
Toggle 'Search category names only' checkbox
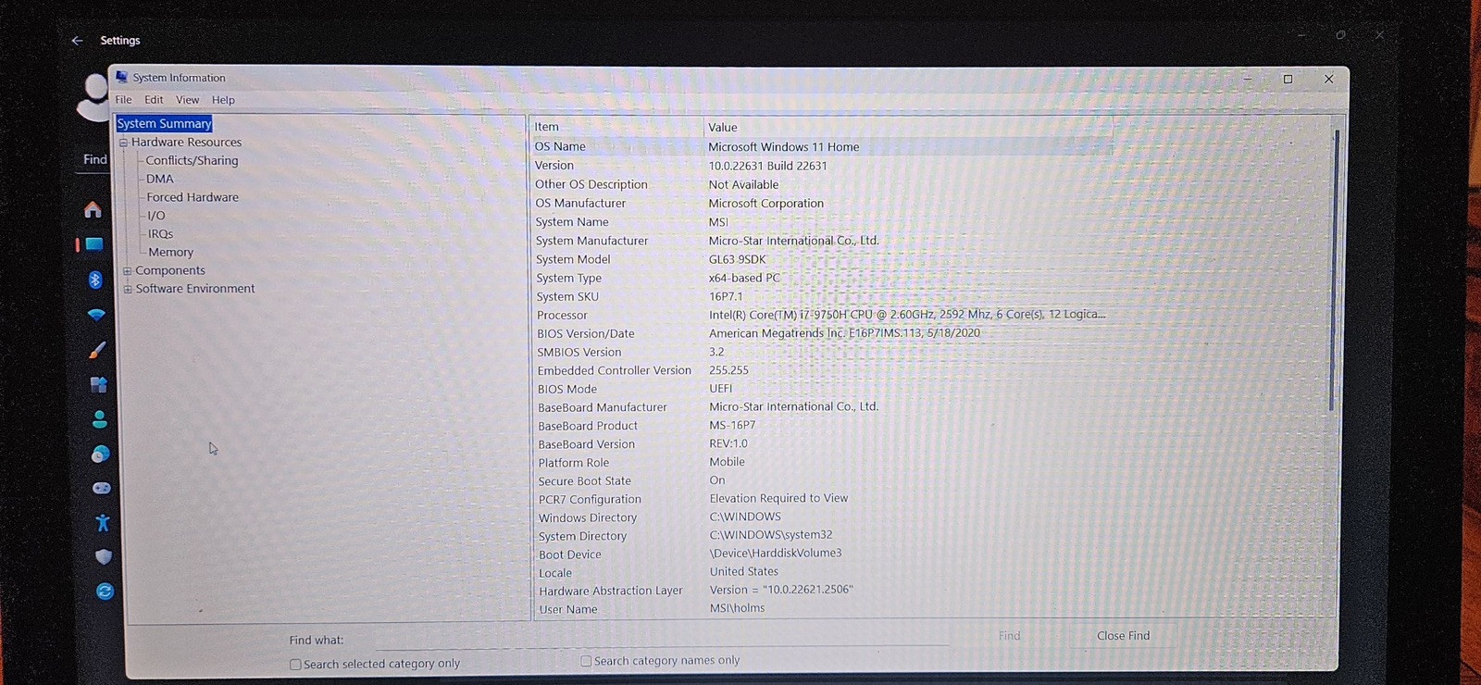click(586, 661)
